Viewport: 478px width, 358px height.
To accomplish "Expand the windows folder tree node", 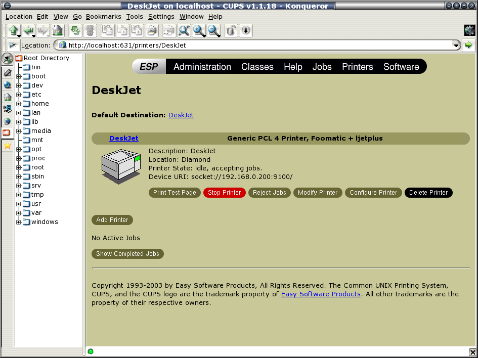I will point(18,222).
